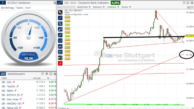Open the Marktübersicht triangle dropdown
The height and width of the screenshot is (109, 194).
[47, 74]
